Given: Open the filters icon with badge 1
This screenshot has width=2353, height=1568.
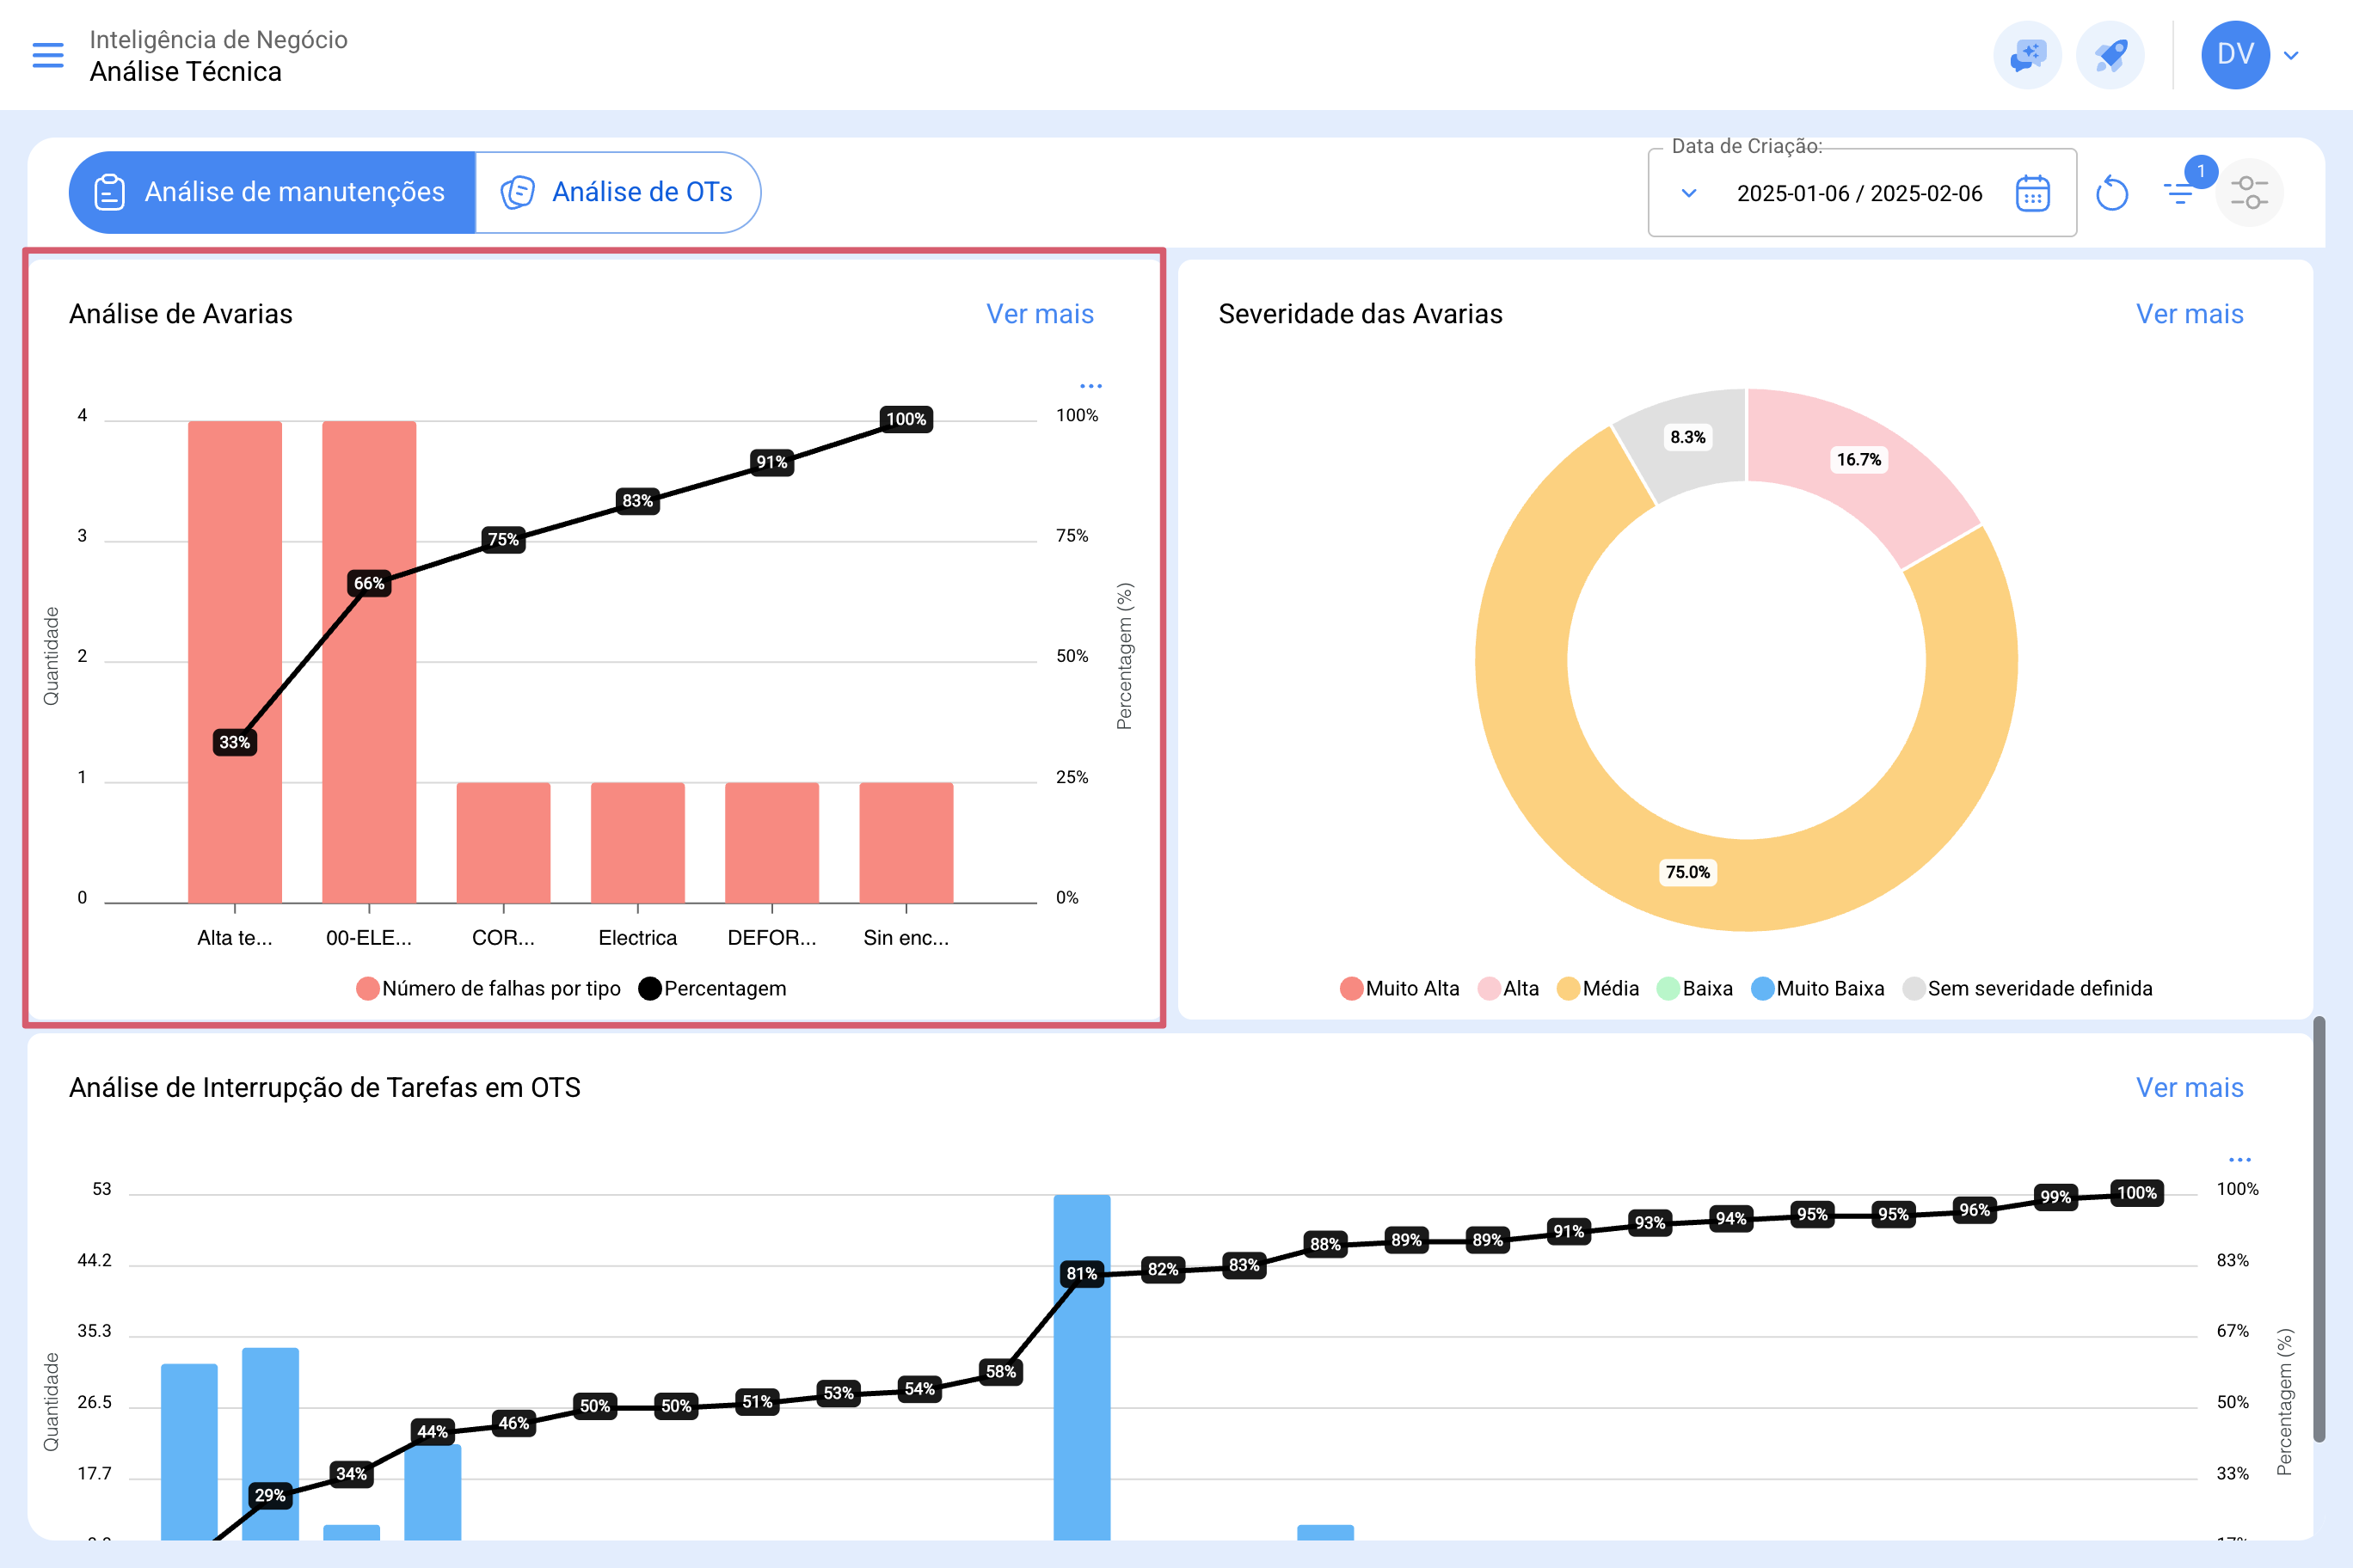Looking at the screenshot, I should coord(2179,192).
